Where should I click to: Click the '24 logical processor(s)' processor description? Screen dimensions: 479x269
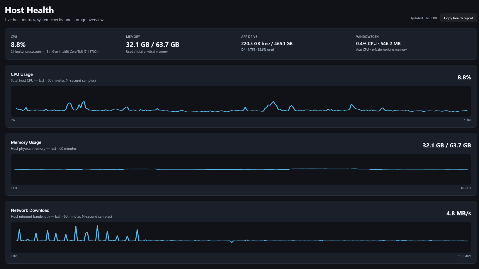pyautogui.click(x=55, y=52)
